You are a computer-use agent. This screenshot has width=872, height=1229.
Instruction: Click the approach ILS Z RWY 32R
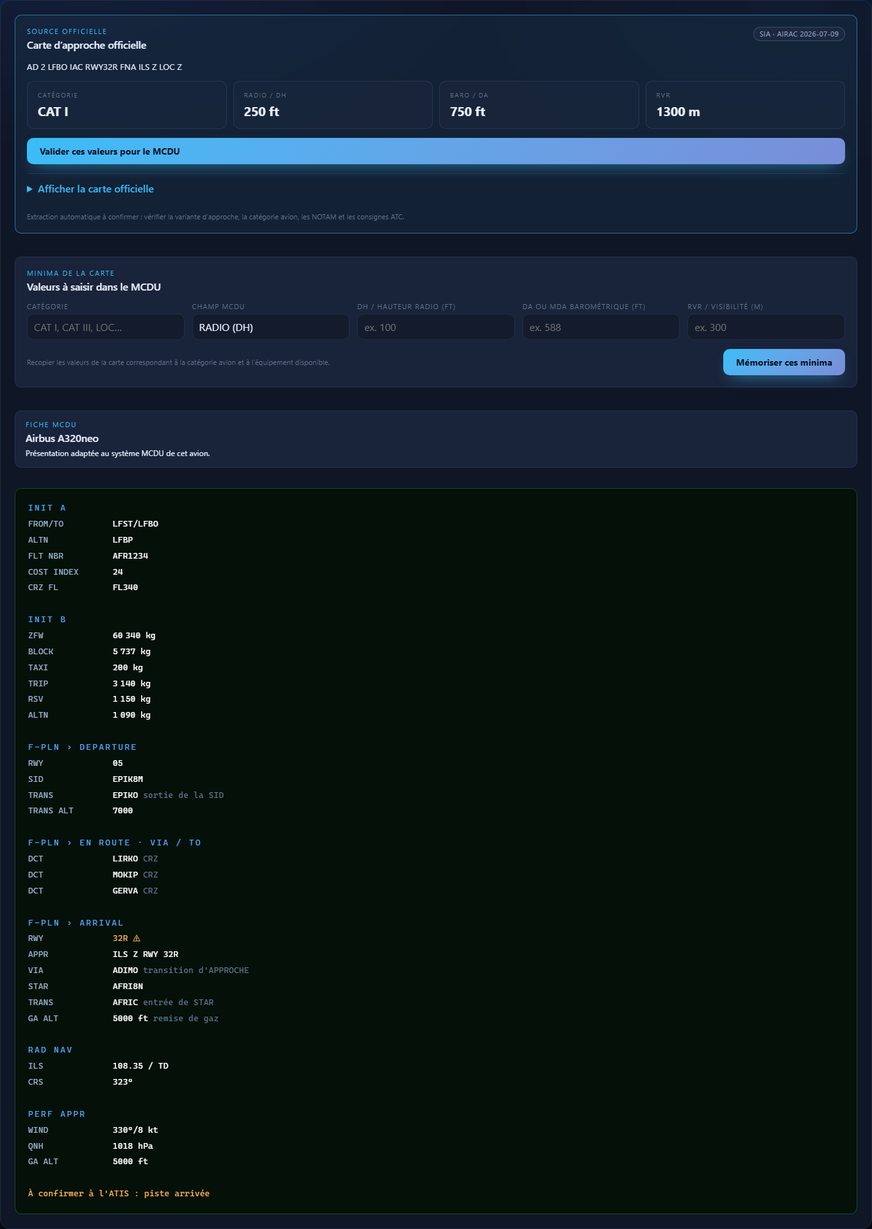coord(146,954)
